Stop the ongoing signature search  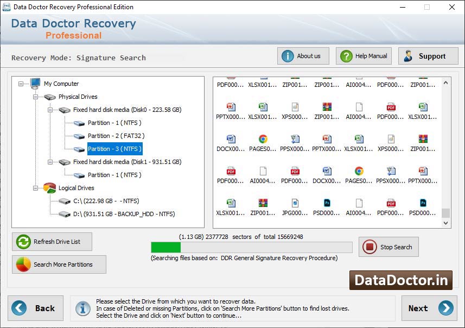tap(388, 247)
